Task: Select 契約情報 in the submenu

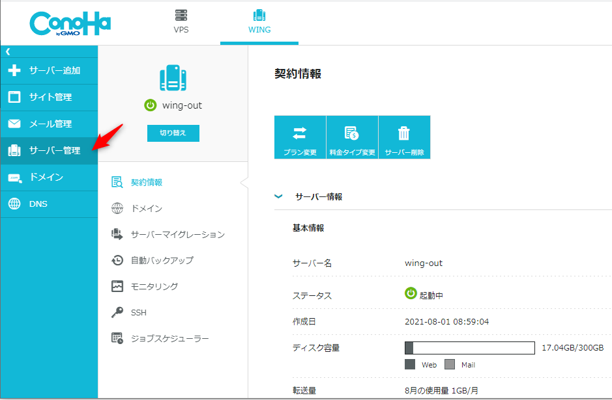Action: point(147,182)
